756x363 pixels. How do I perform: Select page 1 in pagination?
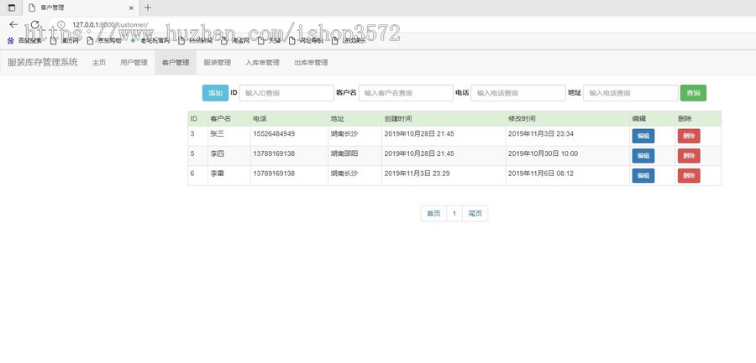coord(454,214)
